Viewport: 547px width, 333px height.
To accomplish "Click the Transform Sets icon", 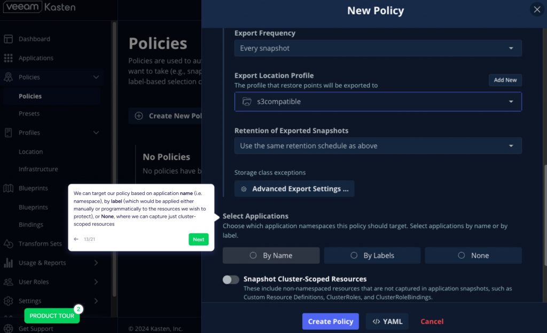I will (x=9, y=243).
